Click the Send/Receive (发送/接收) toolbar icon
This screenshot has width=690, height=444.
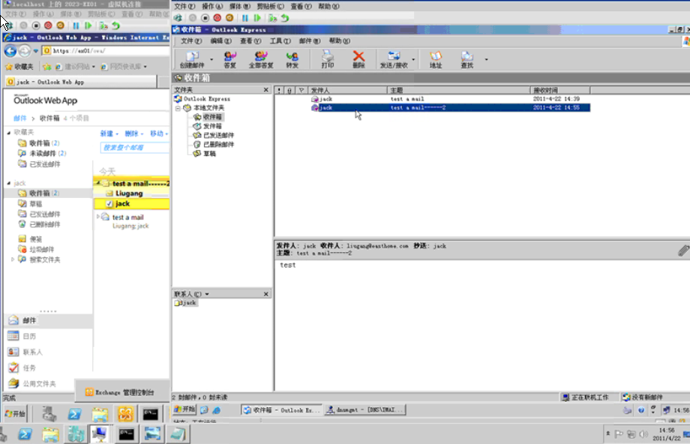click(394, 59)
